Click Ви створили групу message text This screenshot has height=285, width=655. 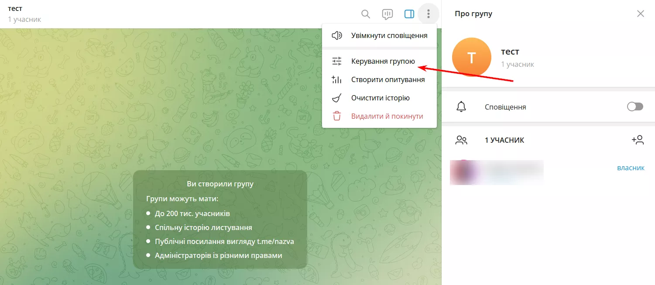click(220, 184)
